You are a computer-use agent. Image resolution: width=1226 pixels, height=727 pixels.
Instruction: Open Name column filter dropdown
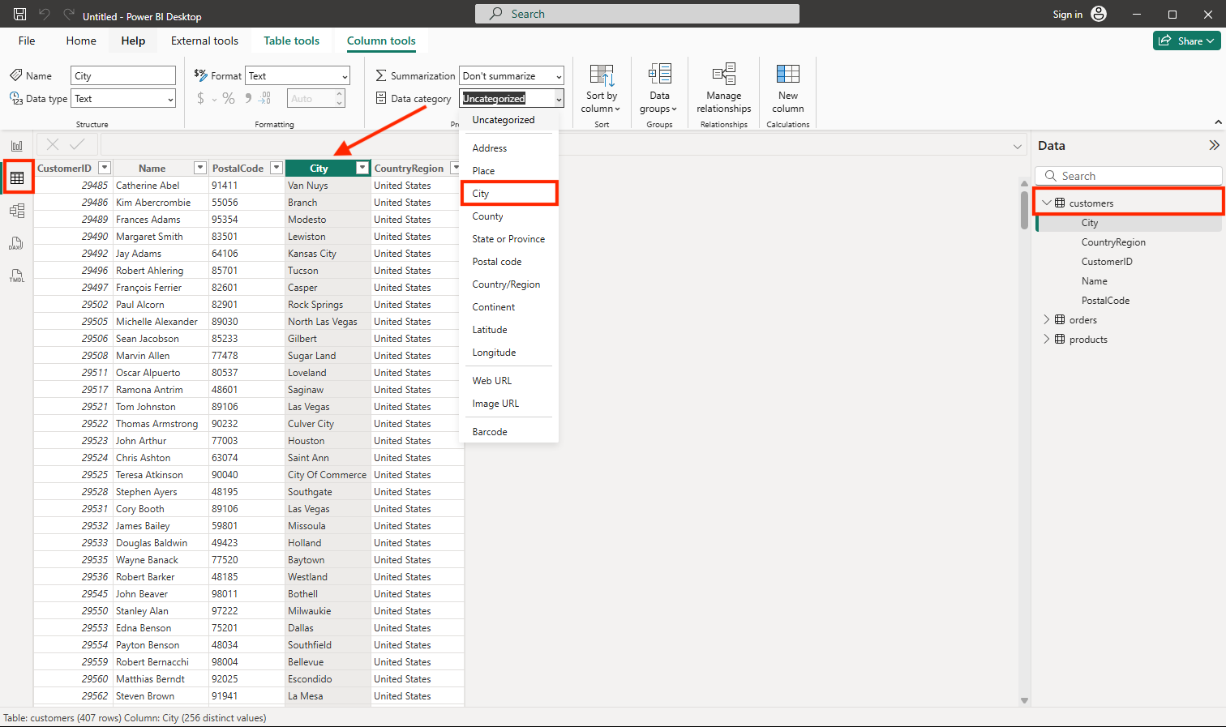200,168
